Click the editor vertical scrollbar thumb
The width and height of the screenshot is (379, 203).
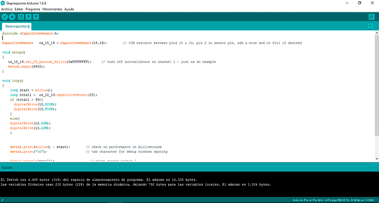(377, 85)
